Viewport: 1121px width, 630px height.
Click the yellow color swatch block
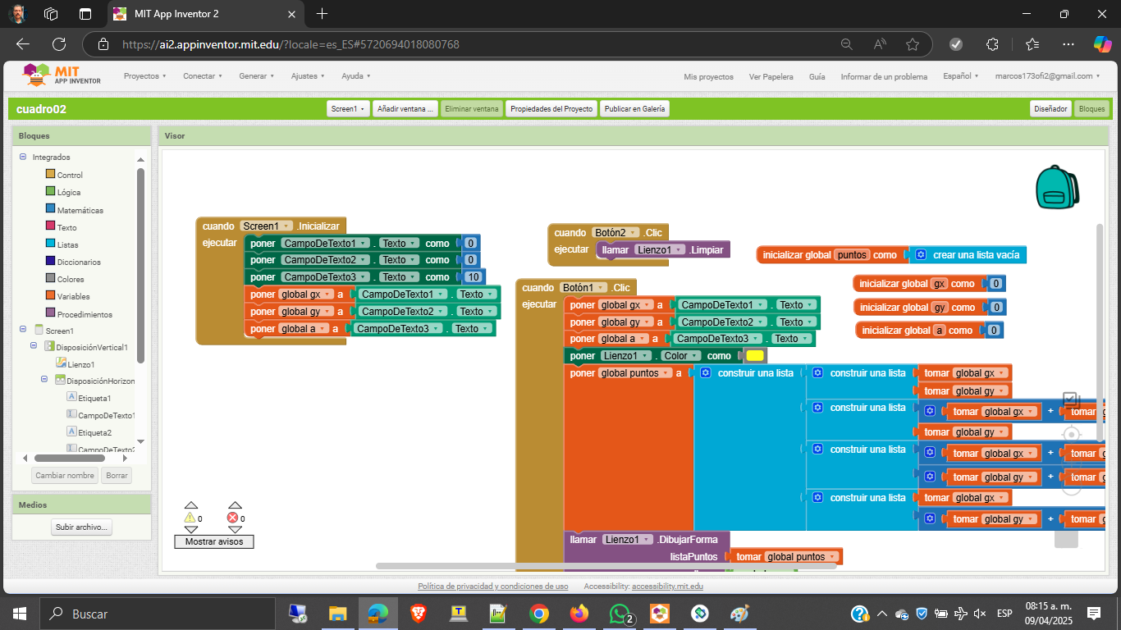[755, 356]
